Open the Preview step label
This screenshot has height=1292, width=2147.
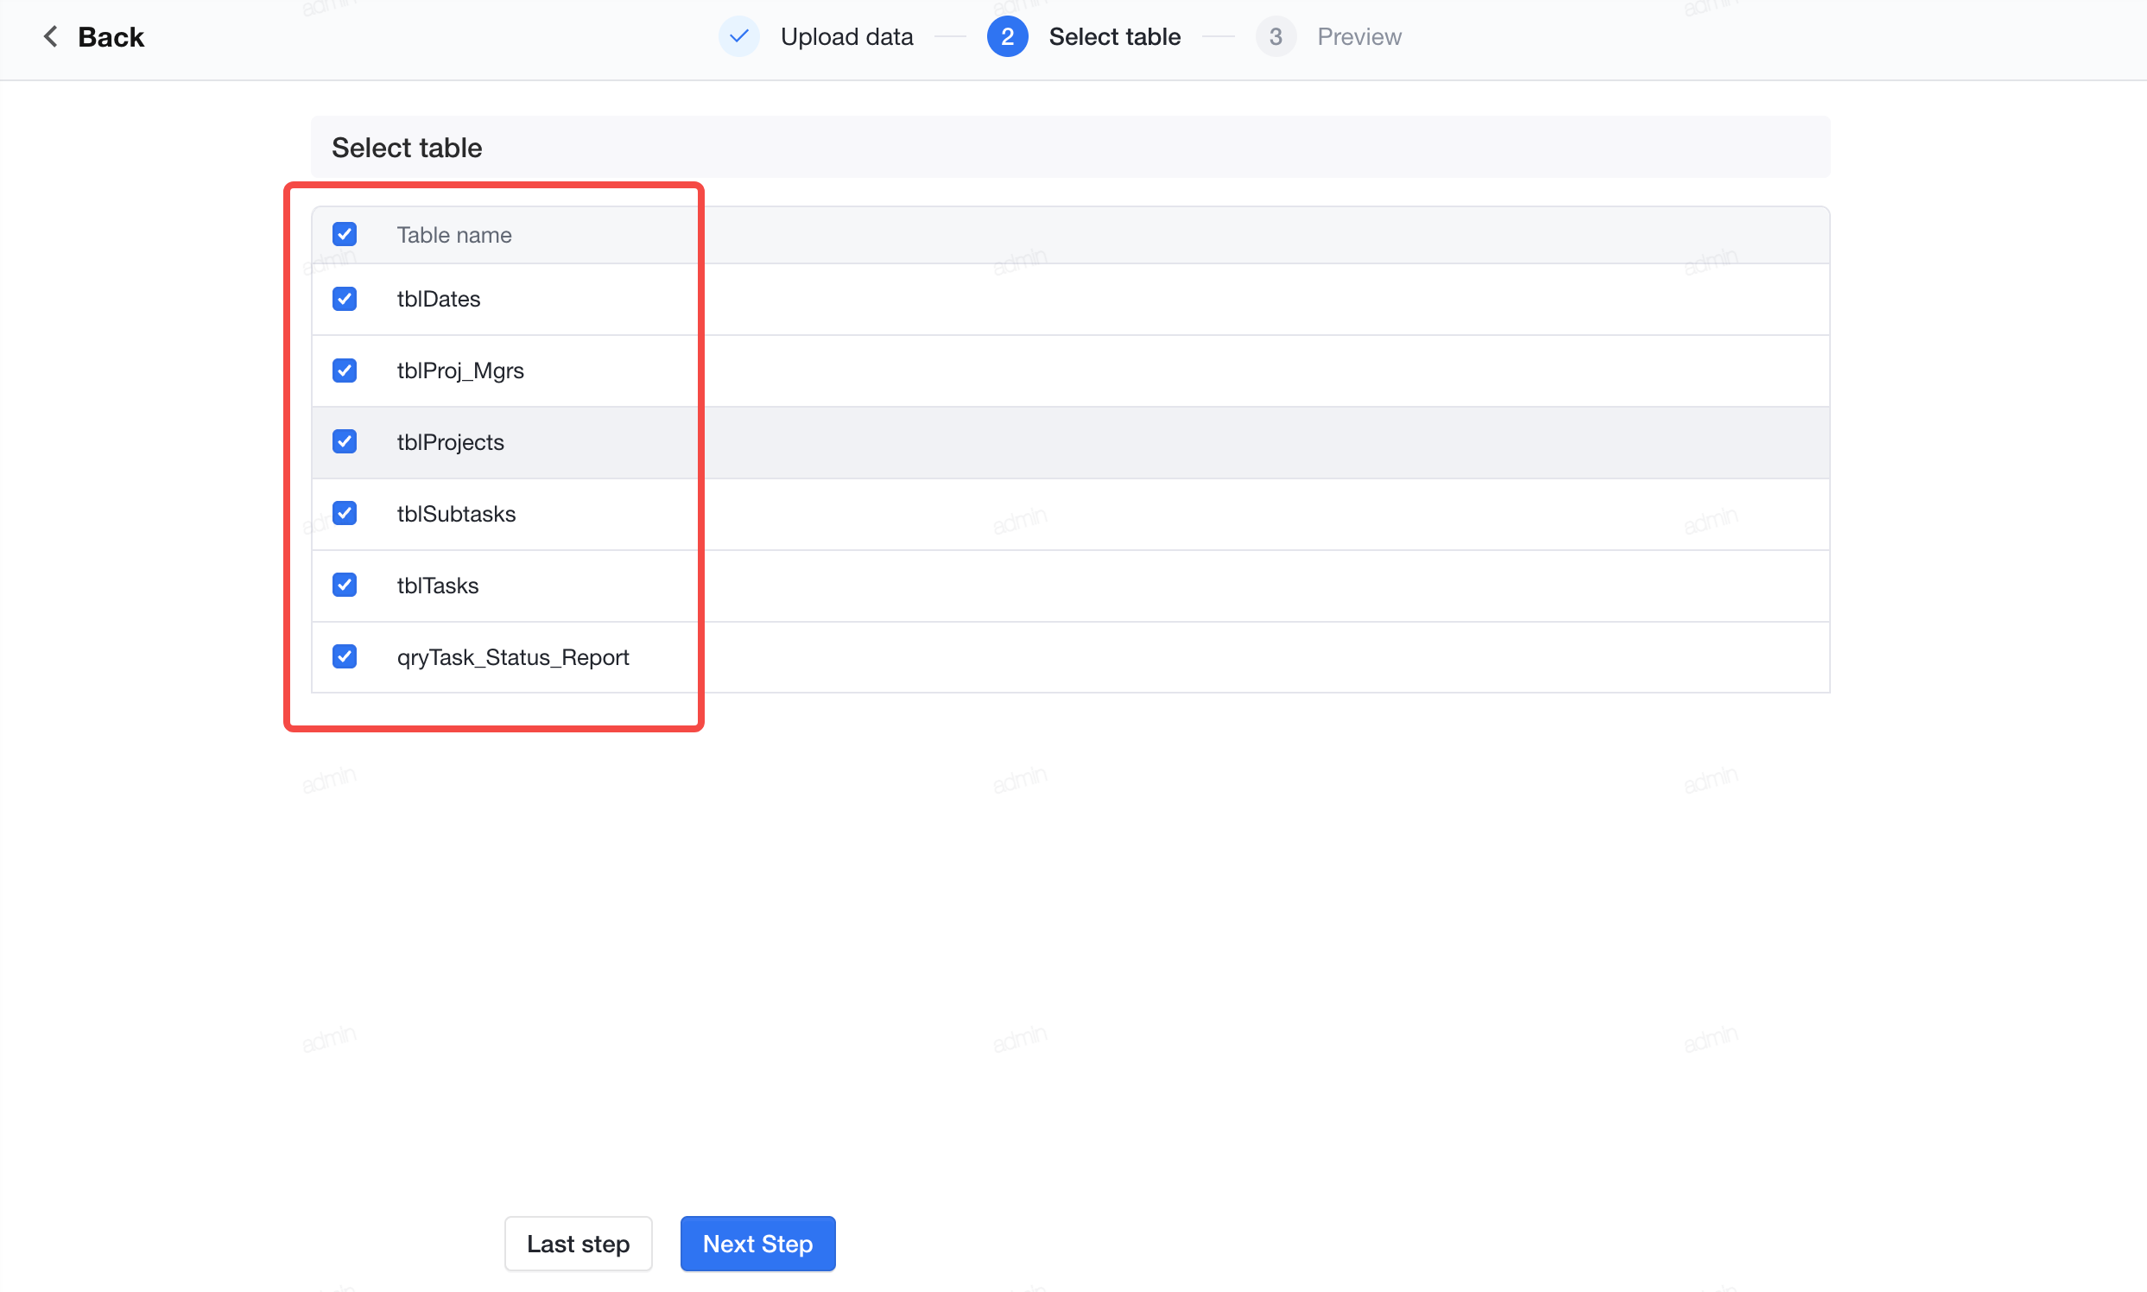pos(1358,36)
